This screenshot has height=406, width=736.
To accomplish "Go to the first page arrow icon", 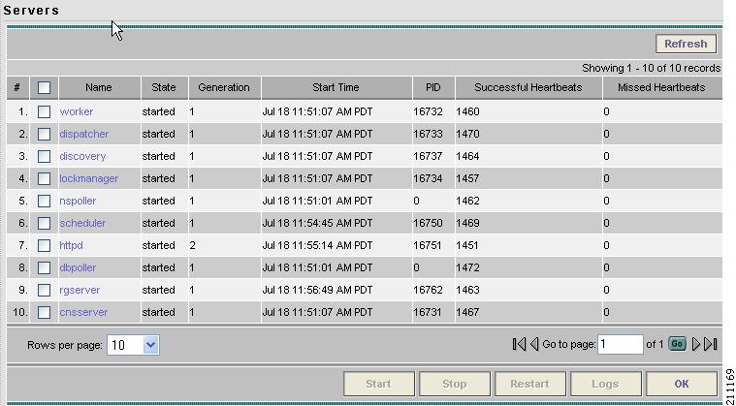I will [519, 344].
